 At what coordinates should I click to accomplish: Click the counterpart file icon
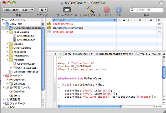159,54
